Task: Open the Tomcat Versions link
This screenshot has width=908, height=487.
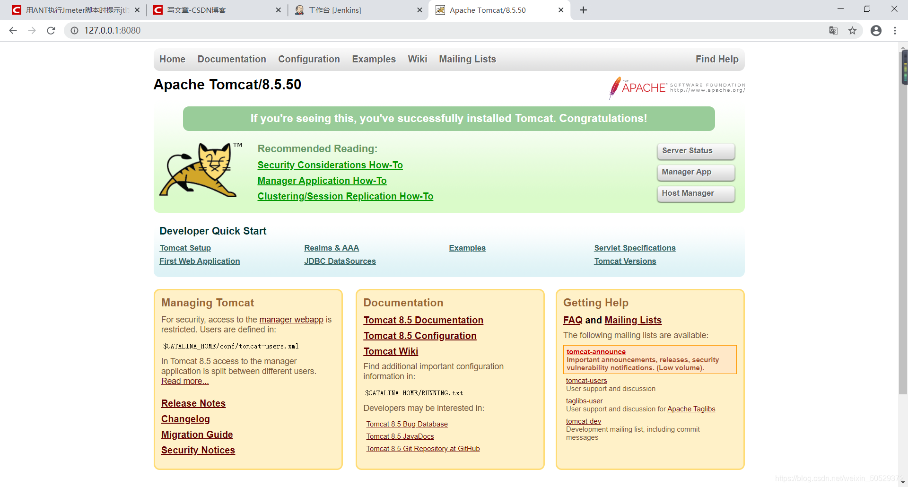Action: tap(625, 261)
